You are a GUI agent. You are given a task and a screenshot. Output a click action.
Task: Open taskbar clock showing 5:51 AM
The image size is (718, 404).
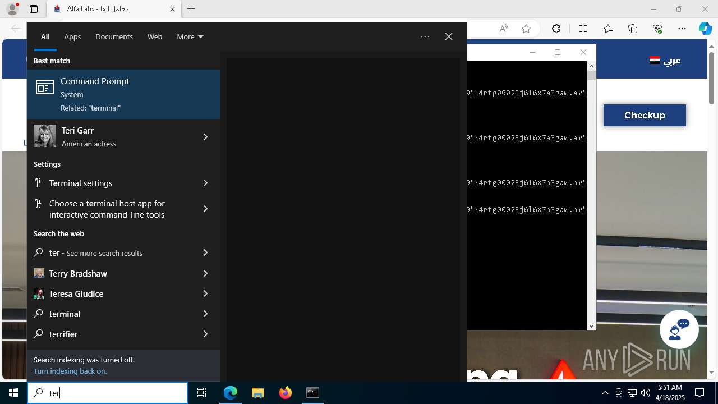(670, 393)
